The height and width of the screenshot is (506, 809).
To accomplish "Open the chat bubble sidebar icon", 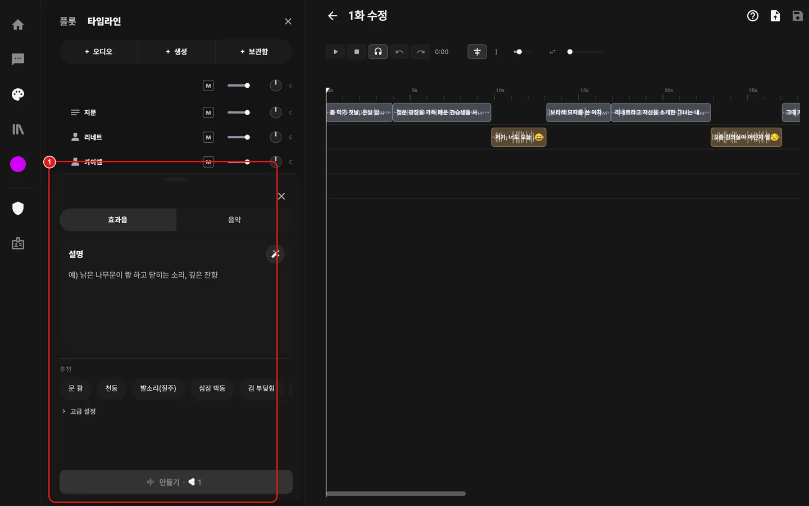I will pos(18,59).
